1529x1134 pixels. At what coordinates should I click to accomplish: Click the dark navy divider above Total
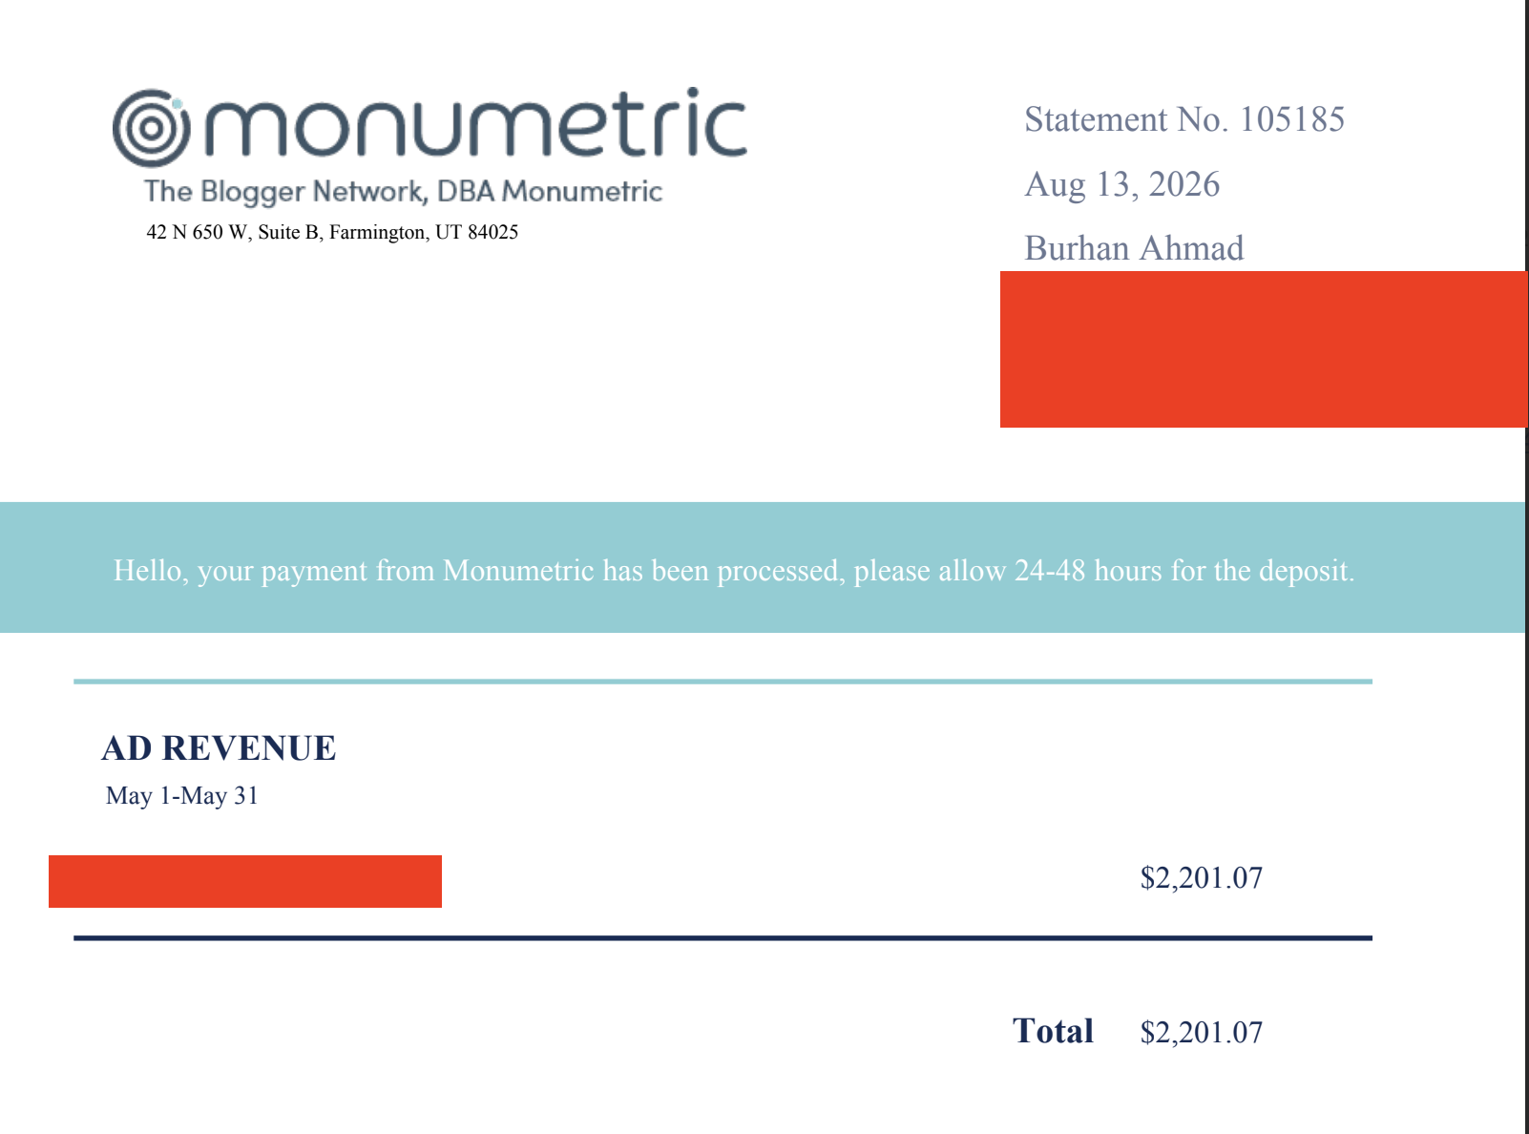(x=723, y=938)
